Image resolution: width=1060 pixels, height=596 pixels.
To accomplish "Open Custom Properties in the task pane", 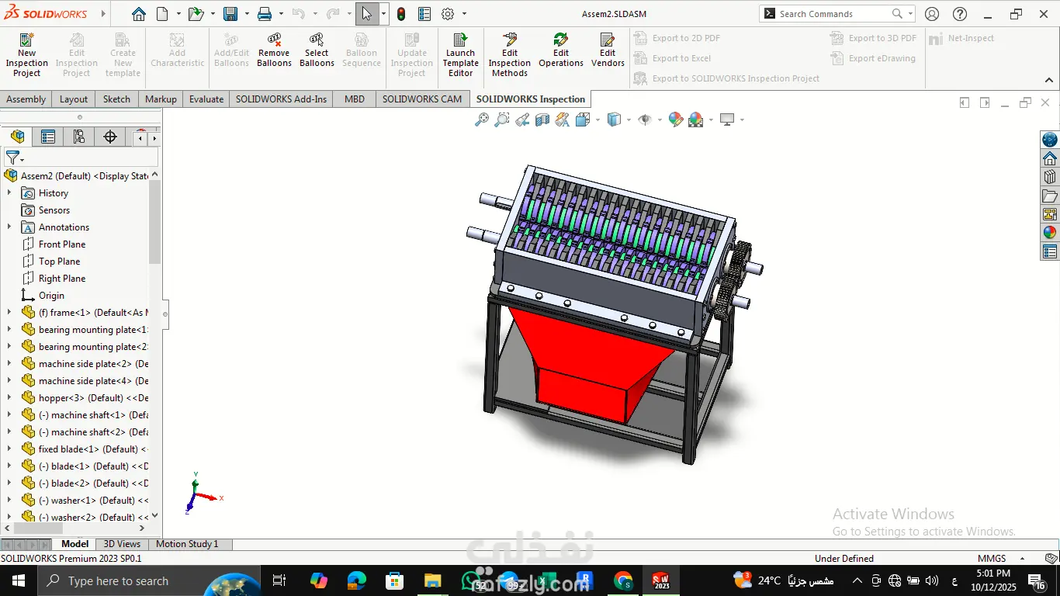I will [1050, 251].
